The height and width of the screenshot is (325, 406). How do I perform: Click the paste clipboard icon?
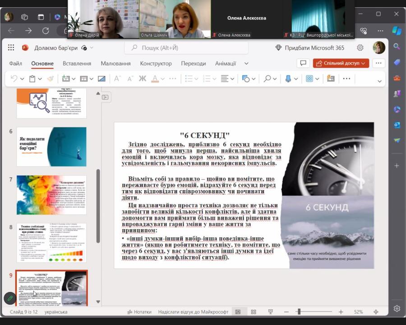[32, 79]
